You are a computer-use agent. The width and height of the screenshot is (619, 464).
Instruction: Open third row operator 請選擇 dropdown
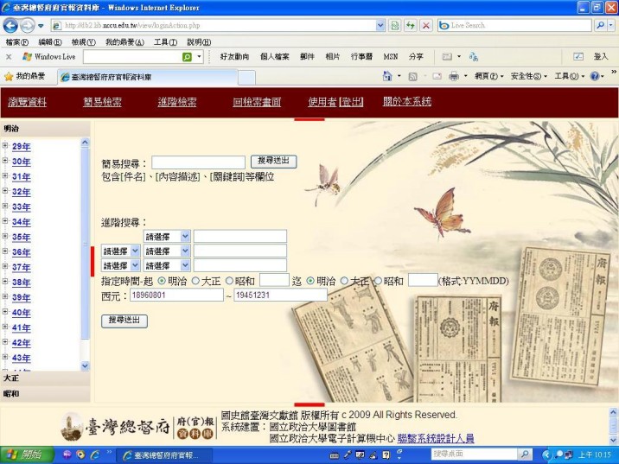coord(120,265)
